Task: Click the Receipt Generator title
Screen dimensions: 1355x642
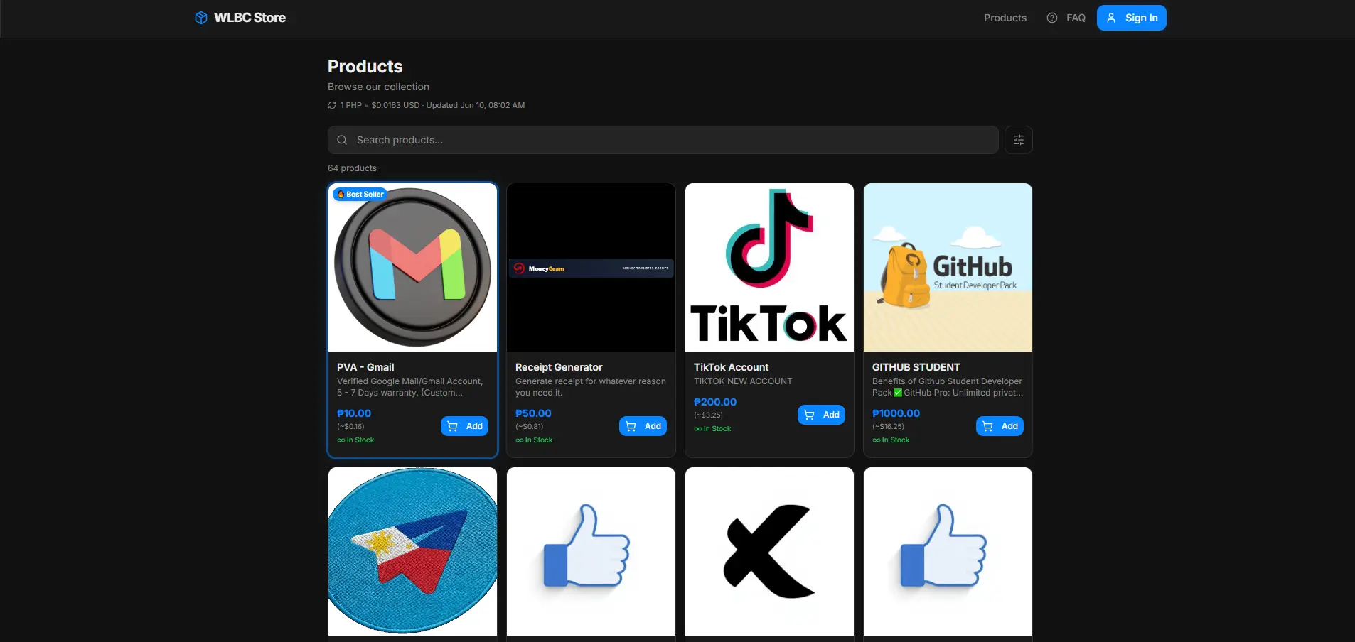Action: [x=559, y=367]
